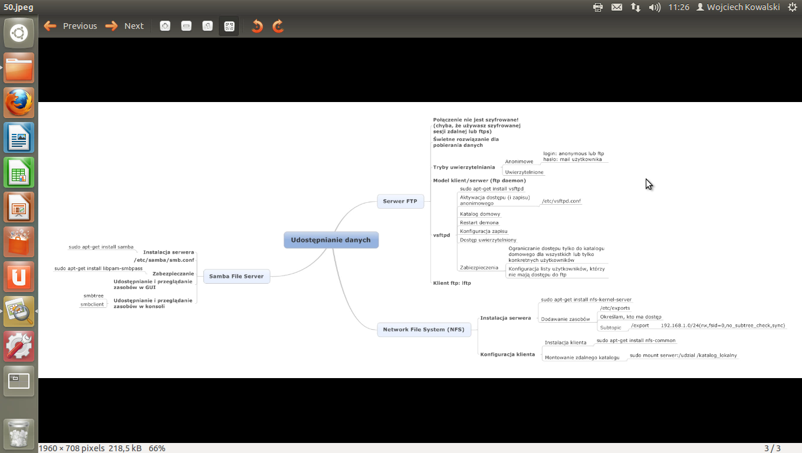
Task: Open the network connections indicator
Action: [x=636, y=7]
